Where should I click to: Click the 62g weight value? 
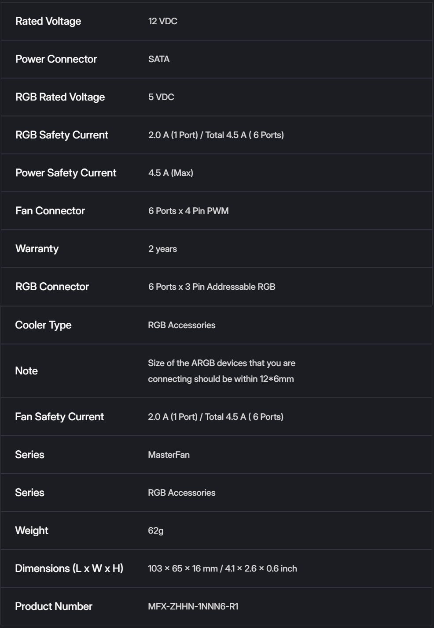point(155,531)
